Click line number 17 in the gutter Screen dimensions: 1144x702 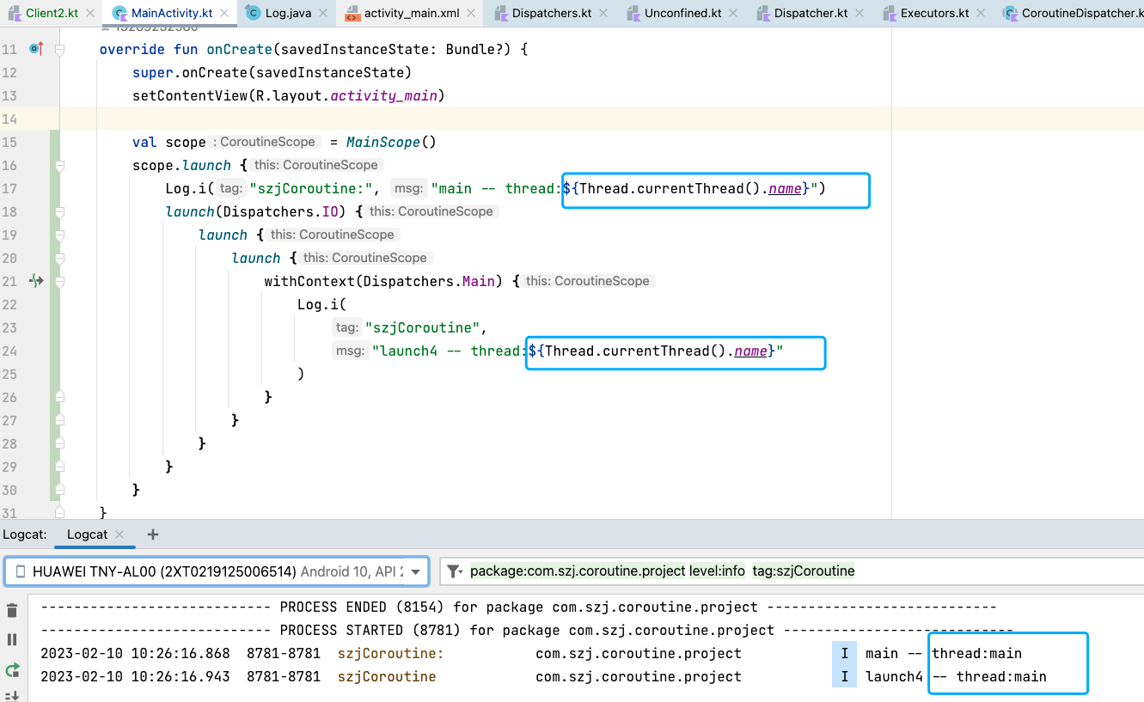pyautogui.click(x=9, y=188)
